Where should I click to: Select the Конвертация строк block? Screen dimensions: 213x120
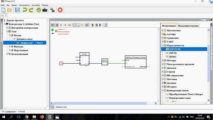click(x=180, y=98)
